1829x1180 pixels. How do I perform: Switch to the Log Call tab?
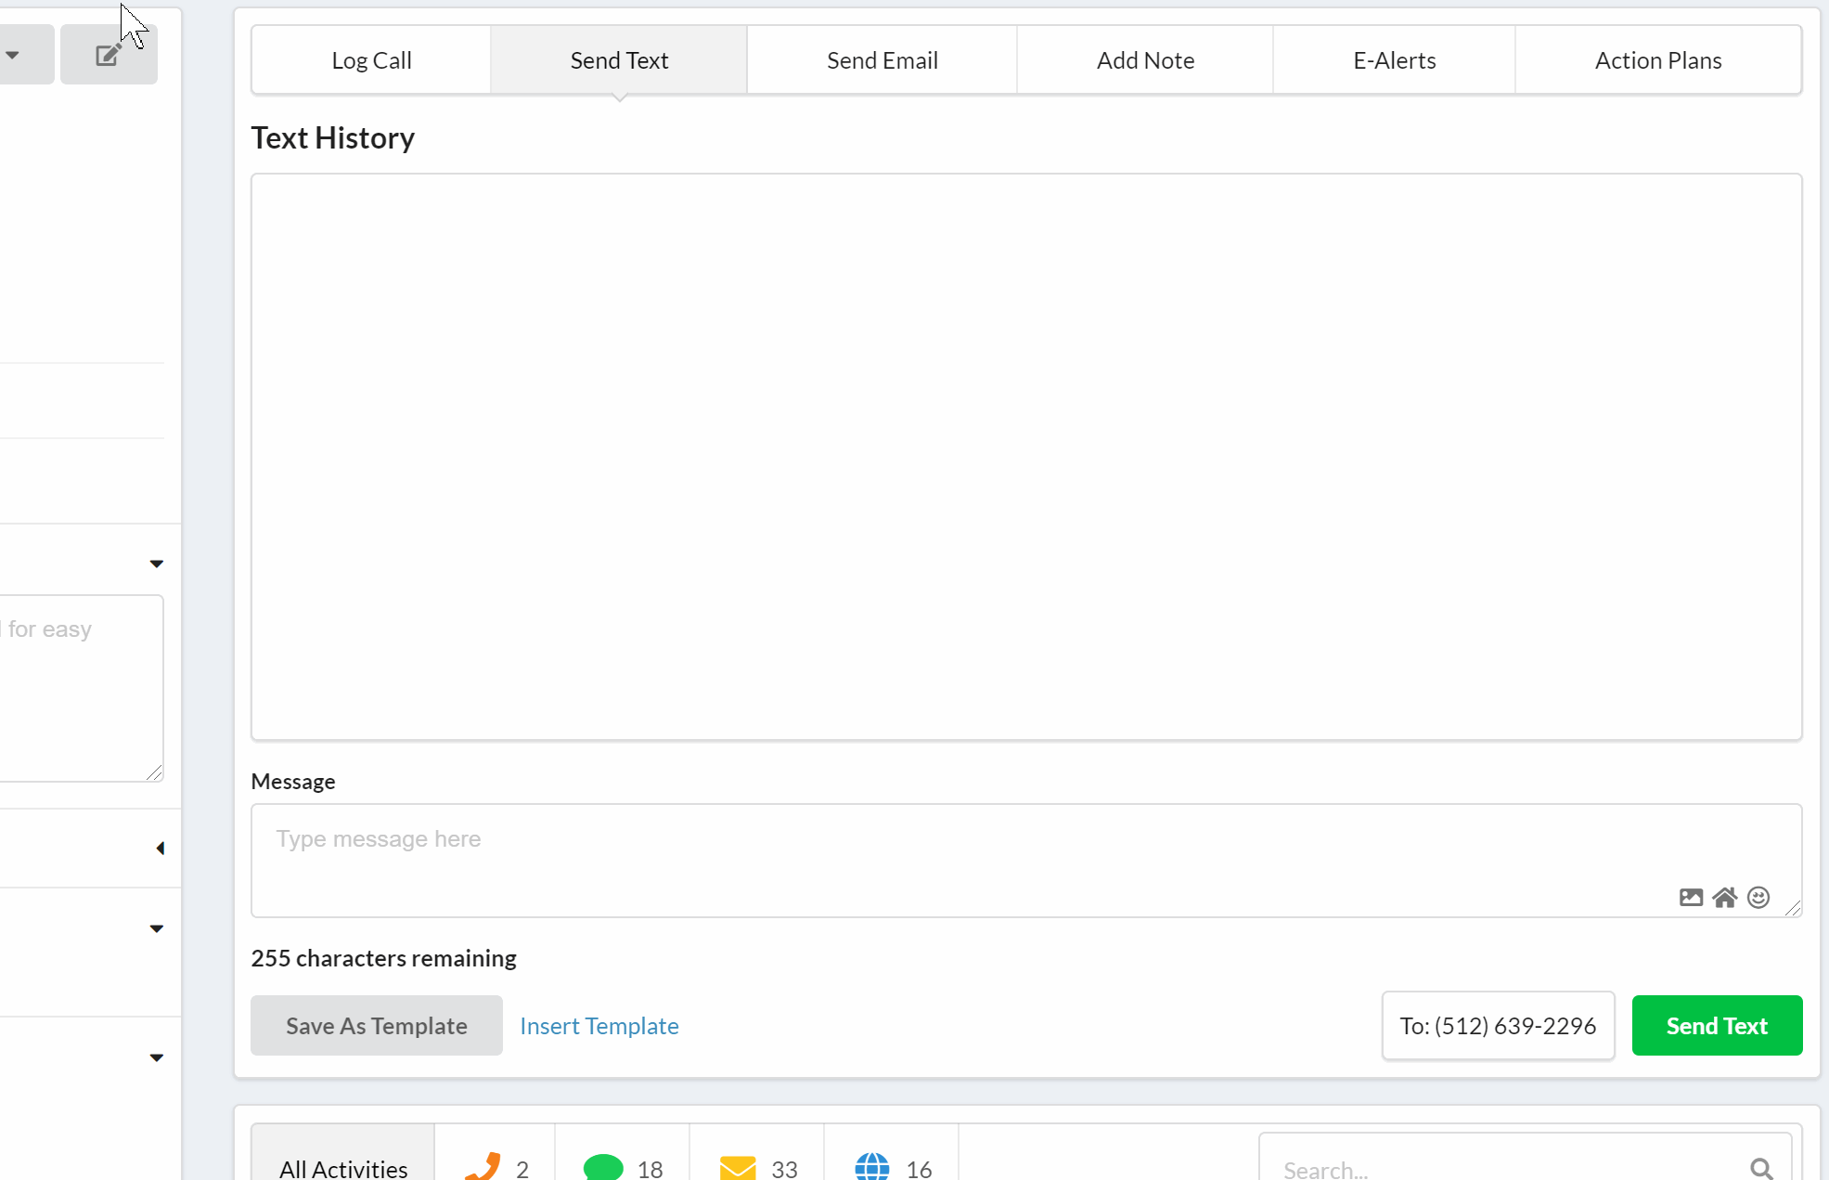[371, 60]
